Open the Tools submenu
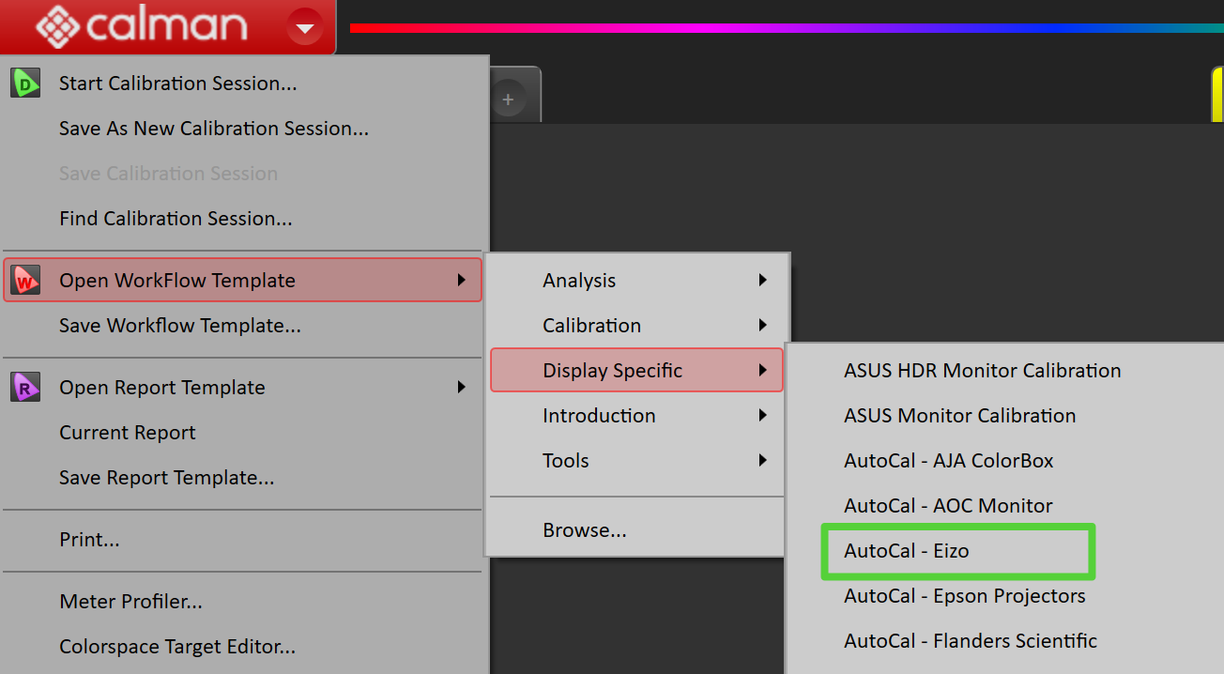 (x=566, y=461)
